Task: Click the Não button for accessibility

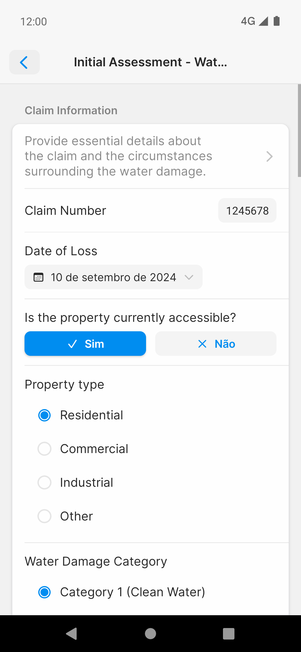Action: [216, 344]
